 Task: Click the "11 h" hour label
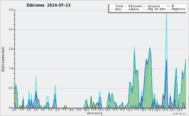[x=94, y=110]
